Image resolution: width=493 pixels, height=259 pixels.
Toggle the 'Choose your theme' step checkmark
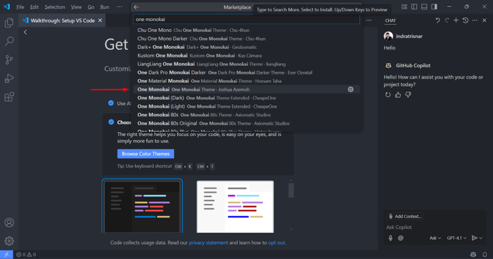pos(111,122)
